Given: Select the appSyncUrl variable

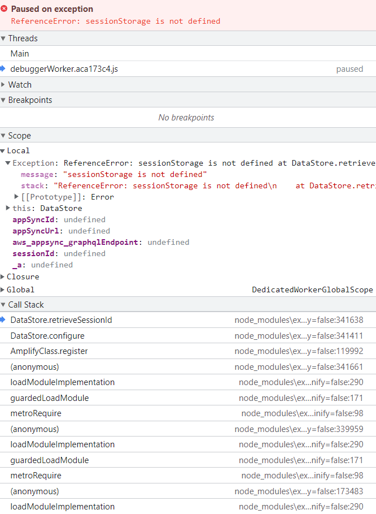Looking at the screenshot, I should click(61, 231).
